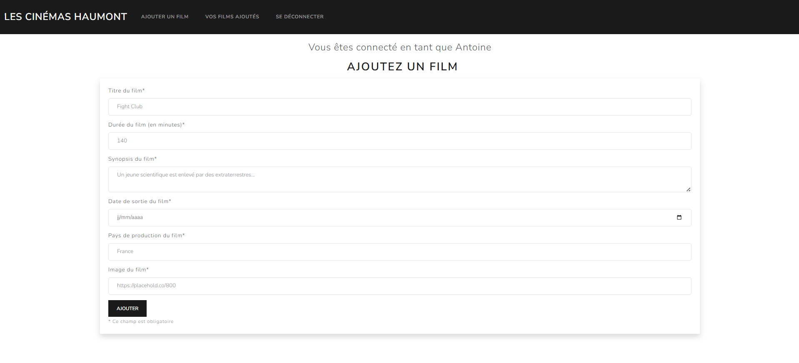Image resolution: width=799 pixels, height=363 pixels.
Task: Click the 'Synopsis du film*' label
Action: [x=132, y=159]
